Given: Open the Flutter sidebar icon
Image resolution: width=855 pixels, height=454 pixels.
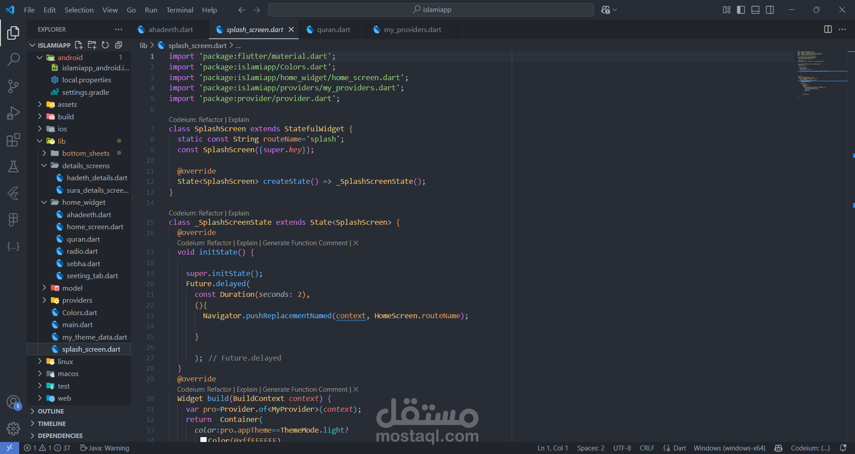Looking at the screenshot, I should pos(13,193).
